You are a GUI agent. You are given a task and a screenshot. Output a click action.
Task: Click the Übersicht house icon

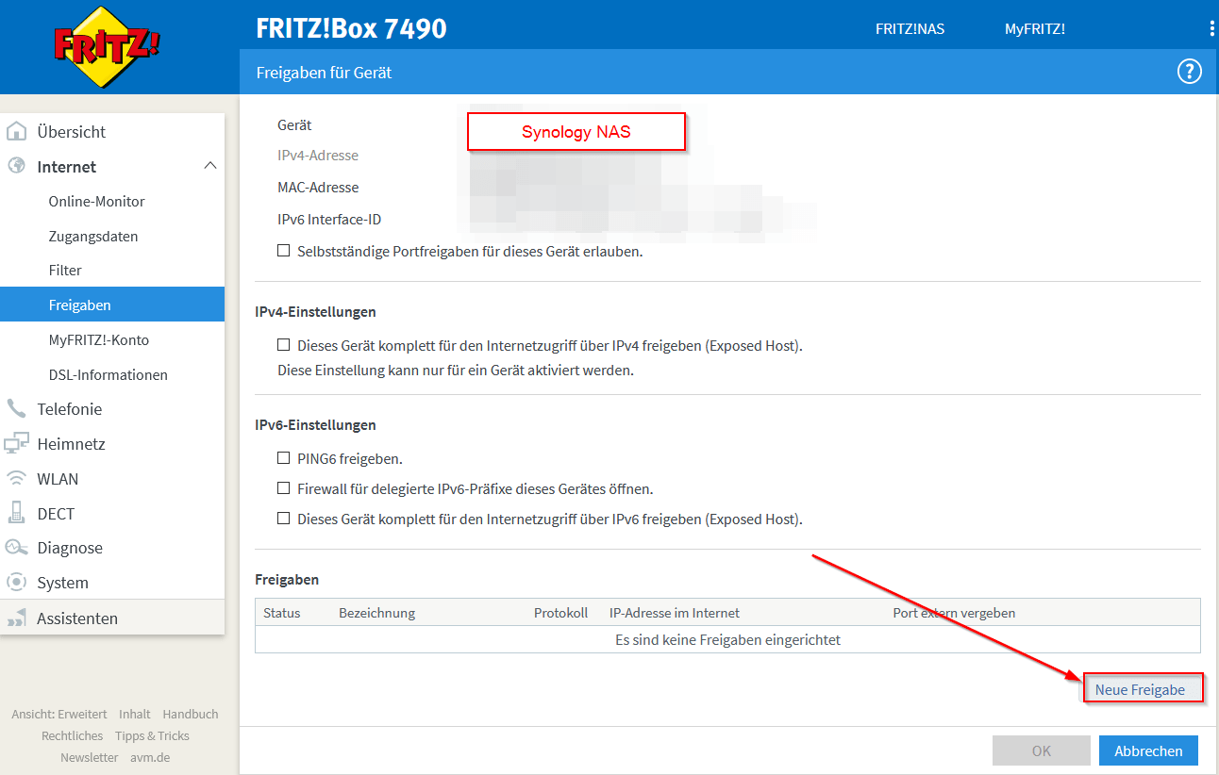pos(16,132)
